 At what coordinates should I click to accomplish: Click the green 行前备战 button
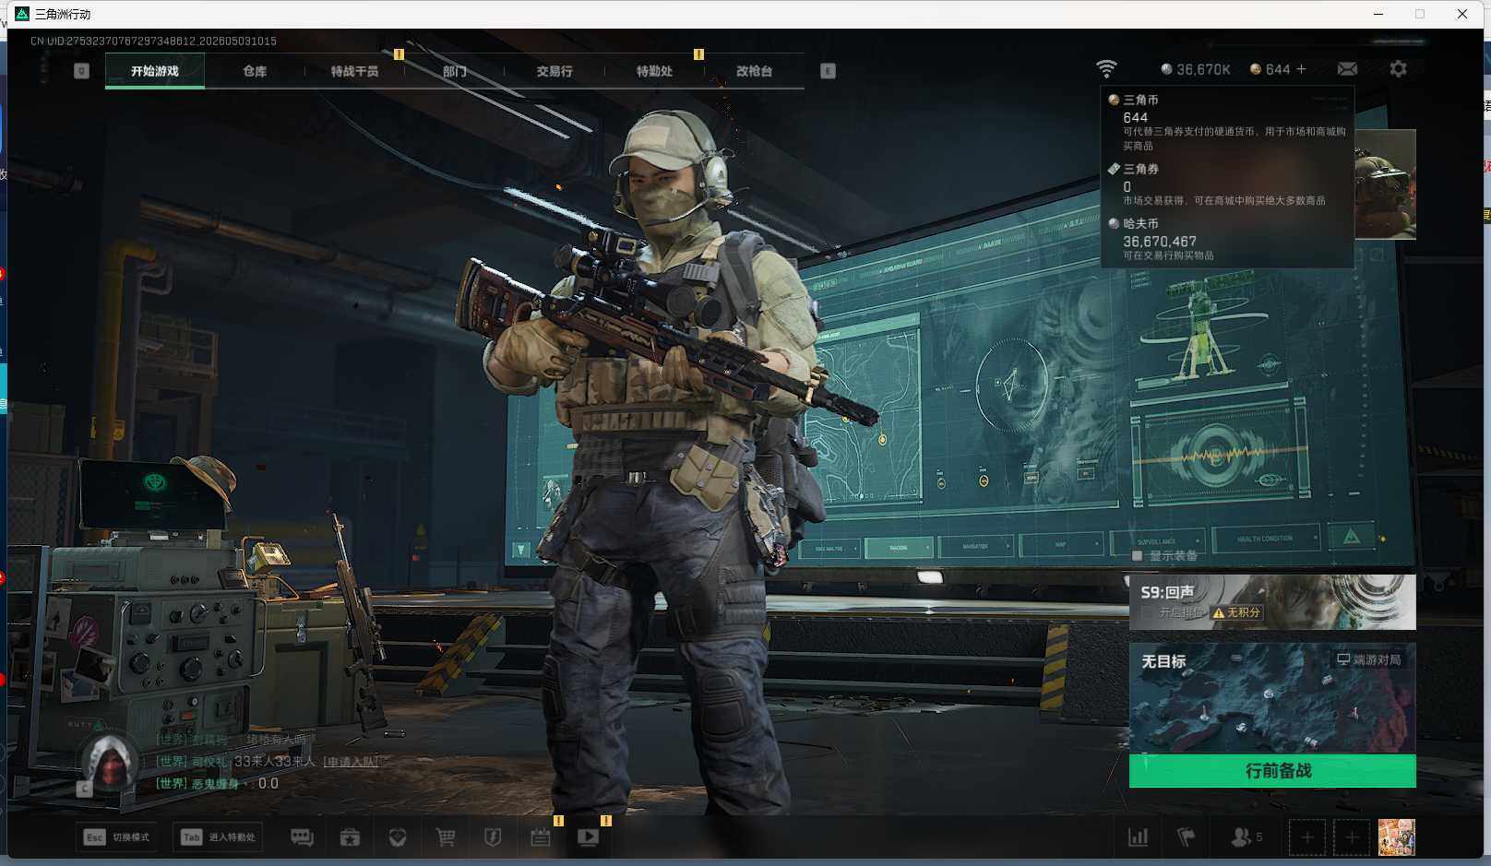pyautogui.click(x=1272, y=771)
